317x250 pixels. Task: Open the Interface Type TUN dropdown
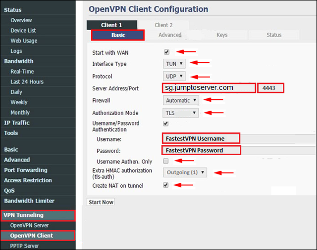click(x=174, y=64)
